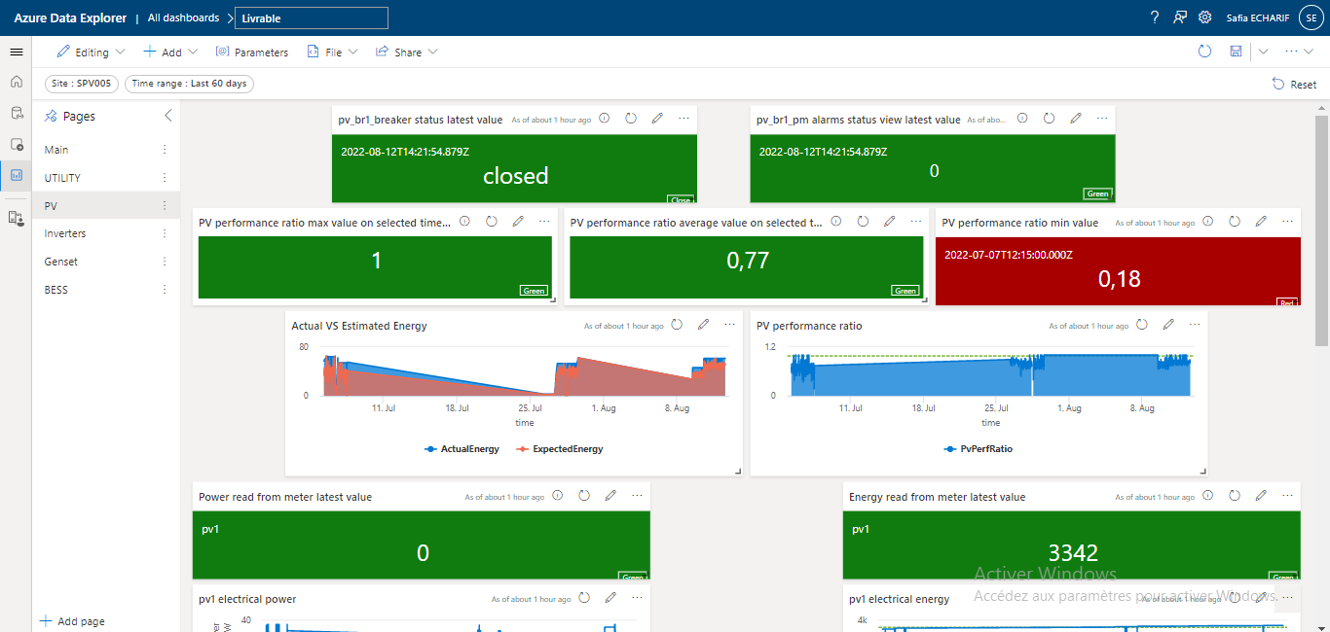The width and height of the screenshot is (1330, 632).
Task: Refresh PV performance ratio chart
Action: click(1142, 325)
